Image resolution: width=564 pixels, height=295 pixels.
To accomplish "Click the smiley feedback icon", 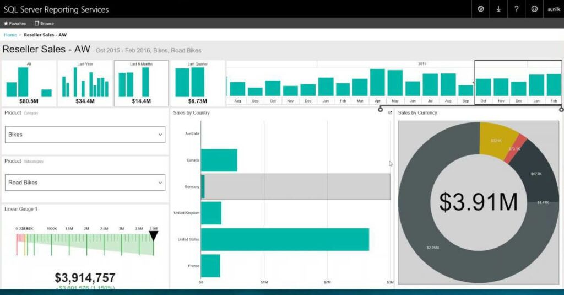I will point(534,9).
